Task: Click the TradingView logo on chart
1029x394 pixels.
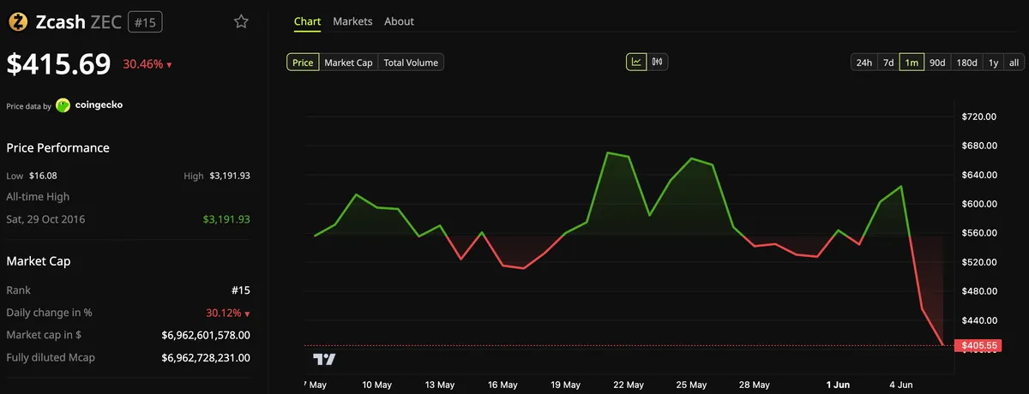Action: tap(324, 359)
